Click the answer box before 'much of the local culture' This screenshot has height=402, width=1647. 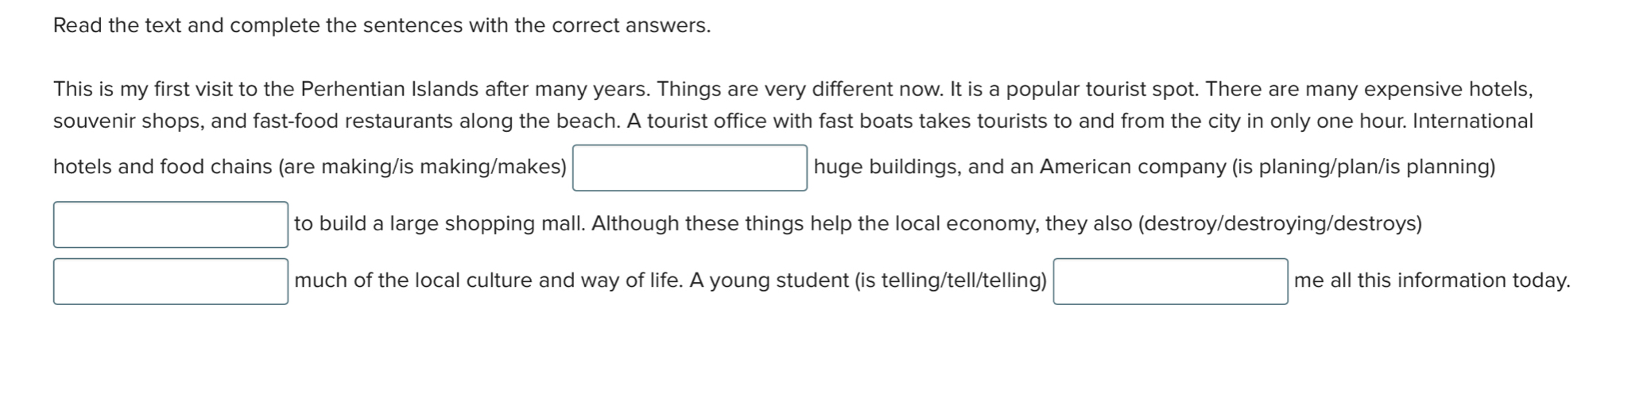[171, 281]
